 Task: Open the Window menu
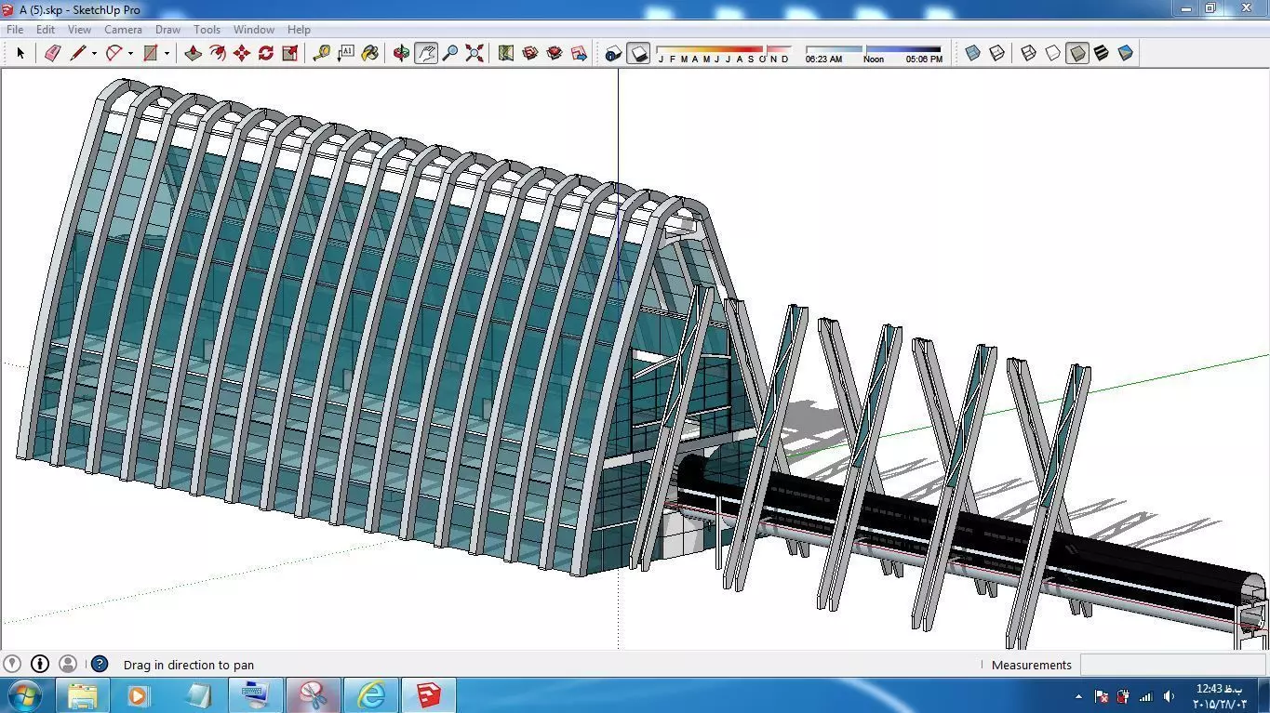(253, 30)
